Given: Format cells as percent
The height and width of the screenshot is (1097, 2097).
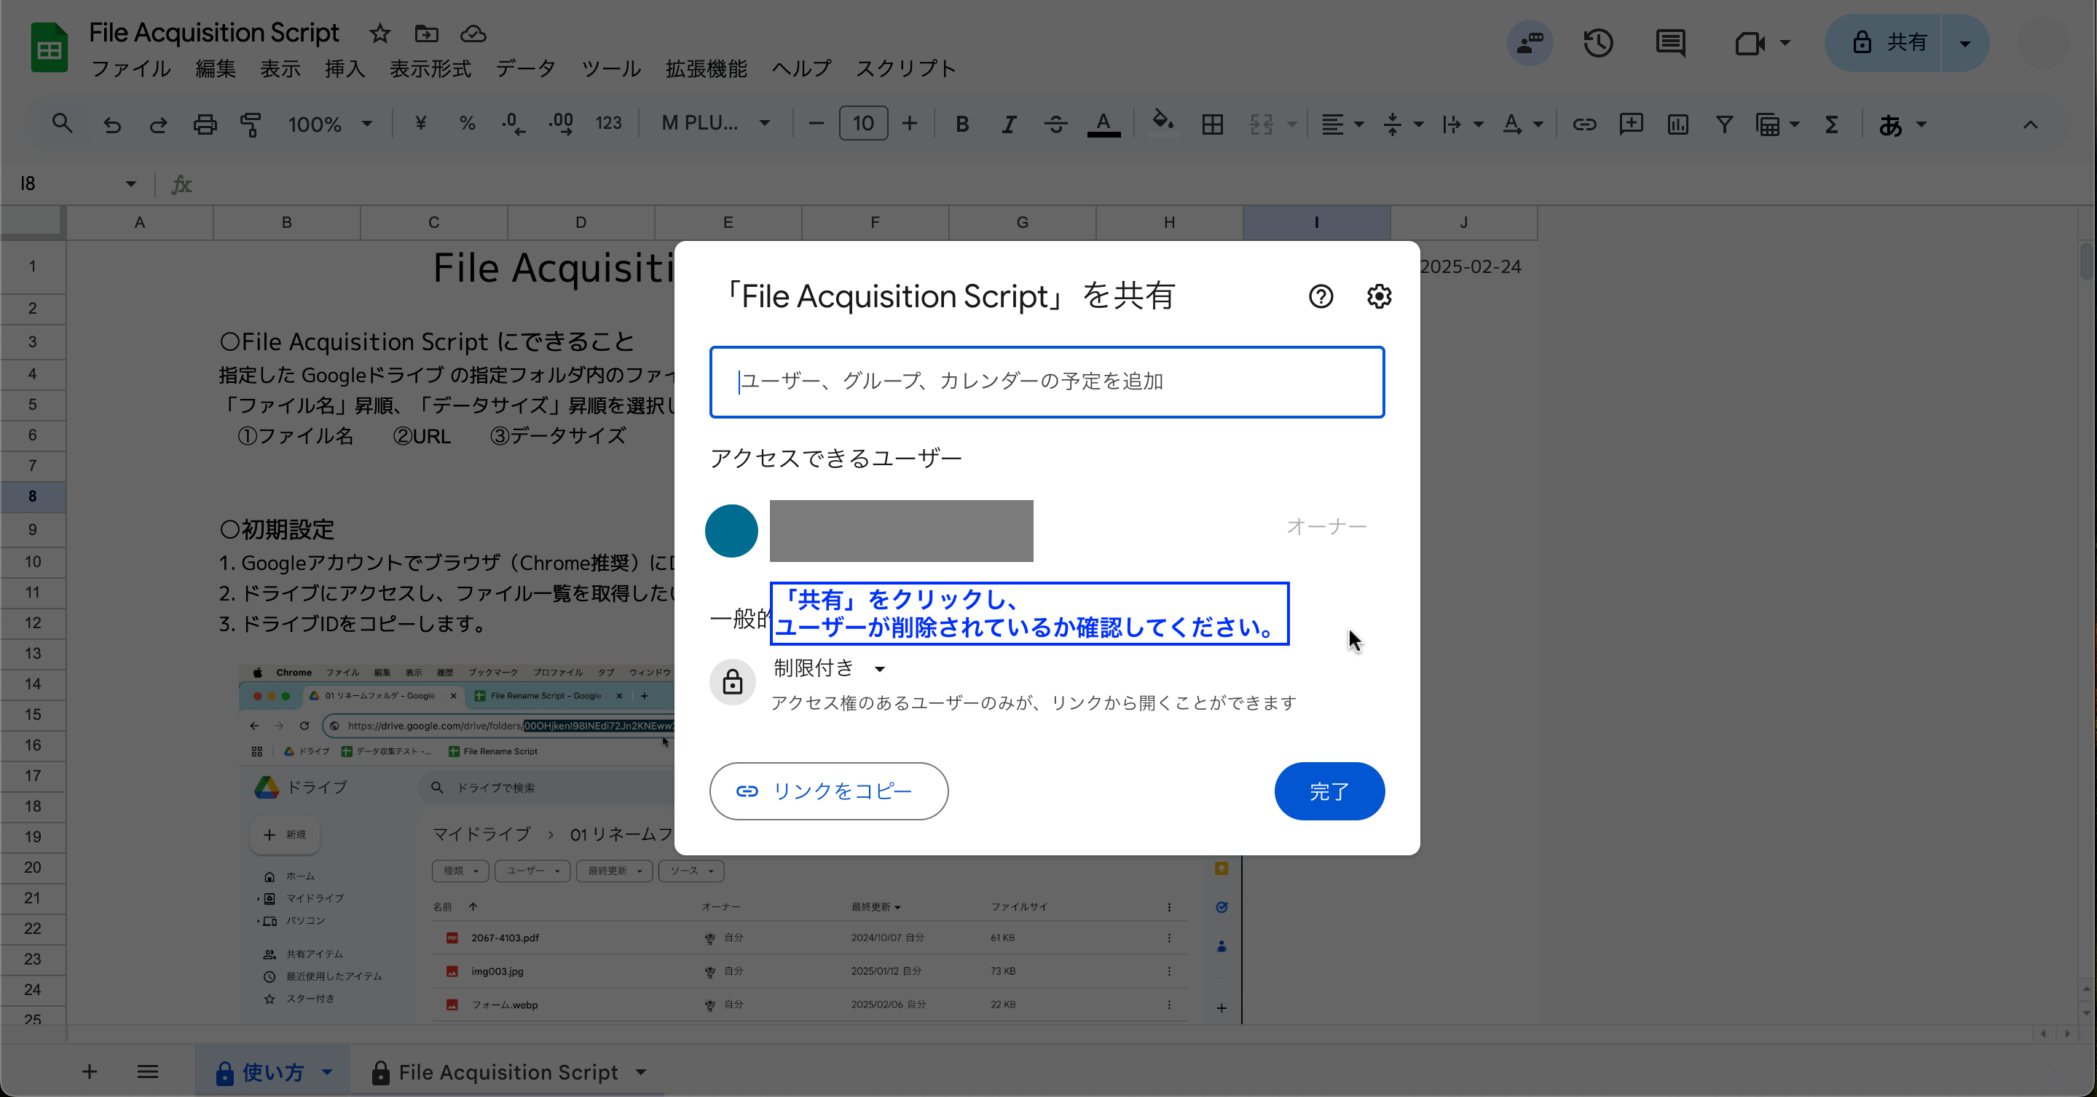Looking at the screenshot, I should pyautogui.click(x=466, y=124).
